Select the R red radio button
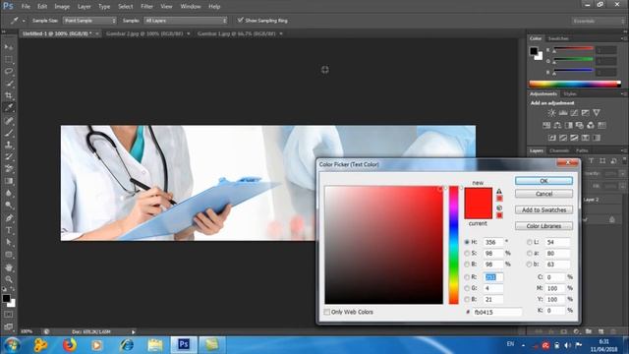This screenshot has height=354, width=629. pos(467,277)
